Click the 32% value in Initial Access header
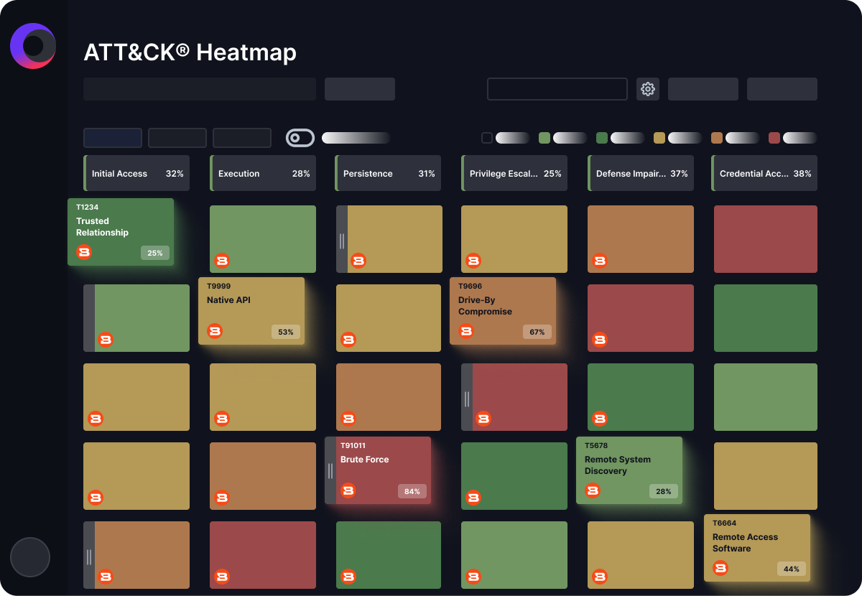 click(175, 174)
